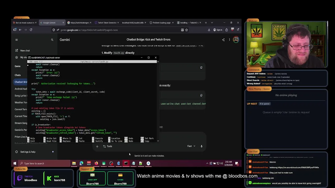Click the Twitch bloodbos follow panel
Image resolution: width=335 pixels, height=188 pixels.
[27, 178]
